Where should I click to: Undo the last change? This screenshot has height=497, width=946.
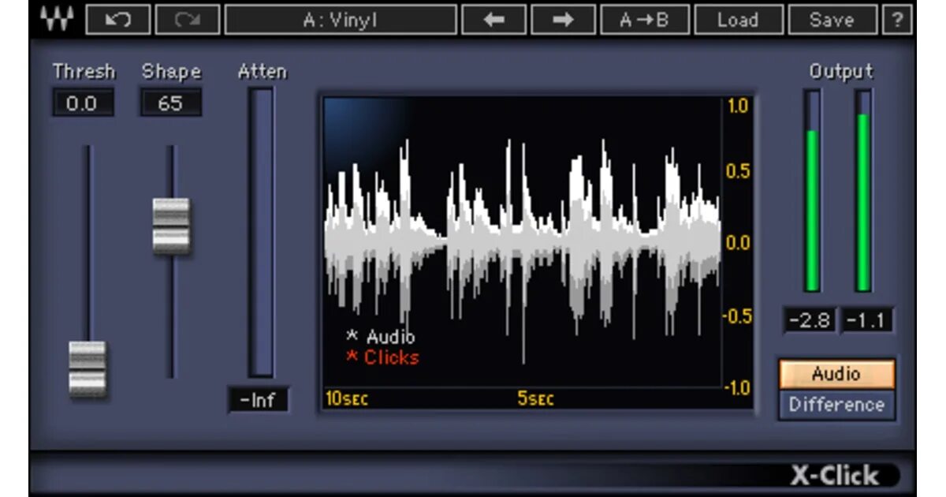(118, 20)
